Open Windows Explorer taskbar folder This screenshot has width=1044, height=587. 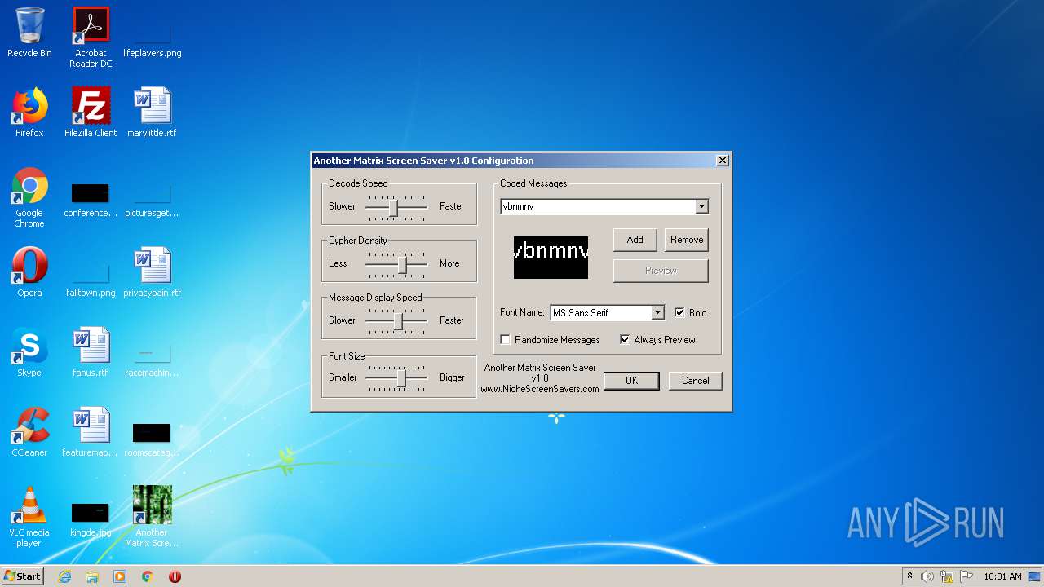[92, 576]
